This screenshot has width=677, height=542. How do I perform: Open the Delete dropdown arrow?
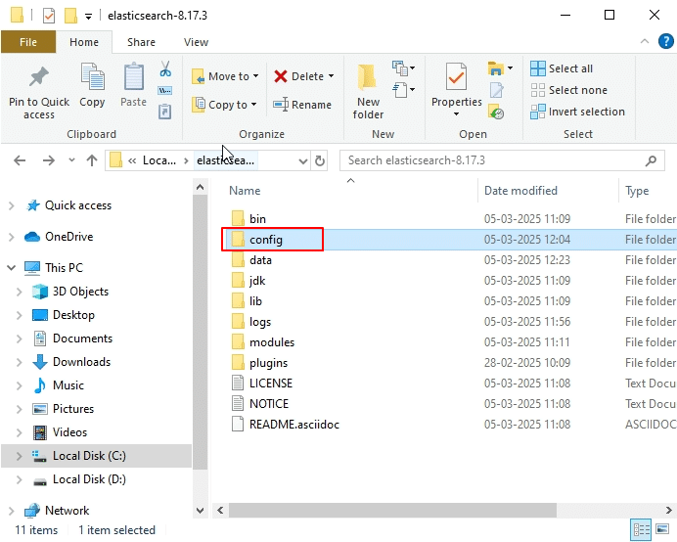point(331,76)
